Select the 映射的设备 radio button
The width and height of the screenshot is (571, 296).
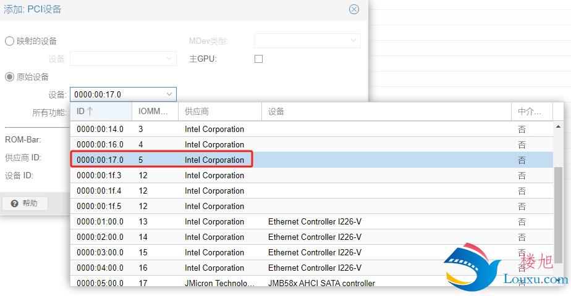click(9, 41)
